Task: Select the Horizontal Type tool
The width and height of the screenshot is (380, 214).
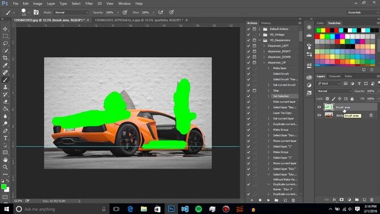Action: (5, 138)
